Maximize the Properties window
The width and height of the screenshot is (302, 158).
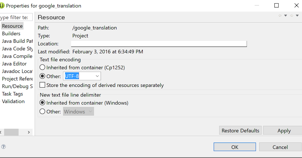pos(276,5)
